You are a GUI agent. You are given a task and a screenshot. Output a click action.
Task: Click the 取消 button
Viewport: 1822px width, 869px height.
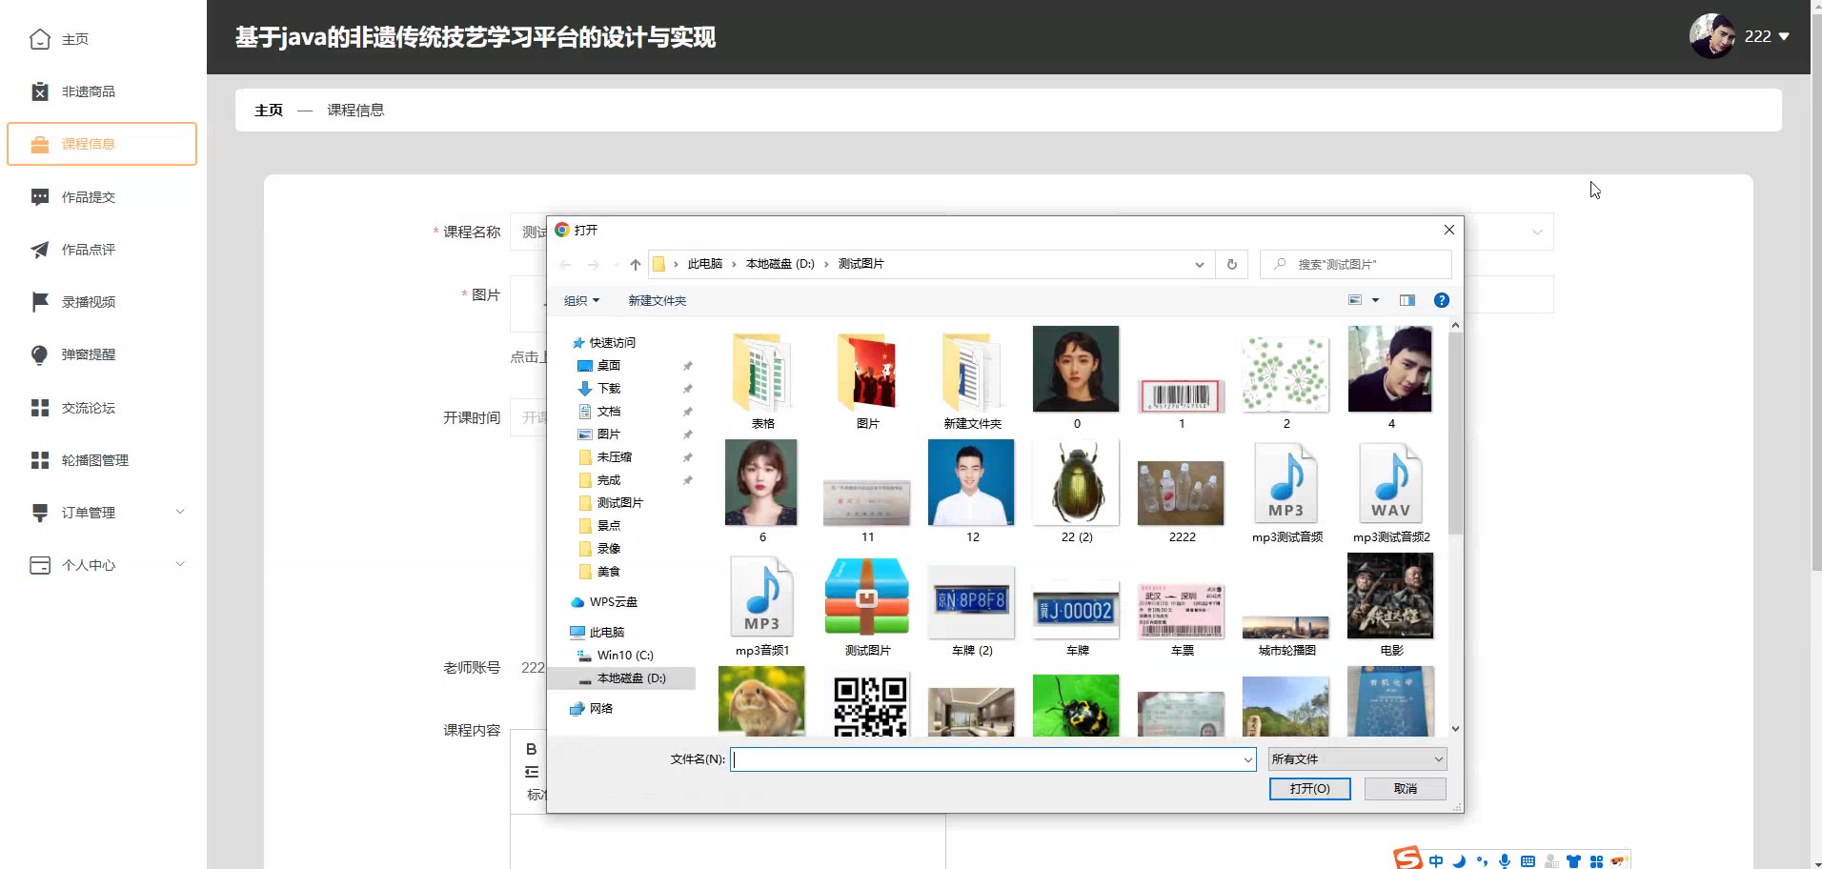1405,789
